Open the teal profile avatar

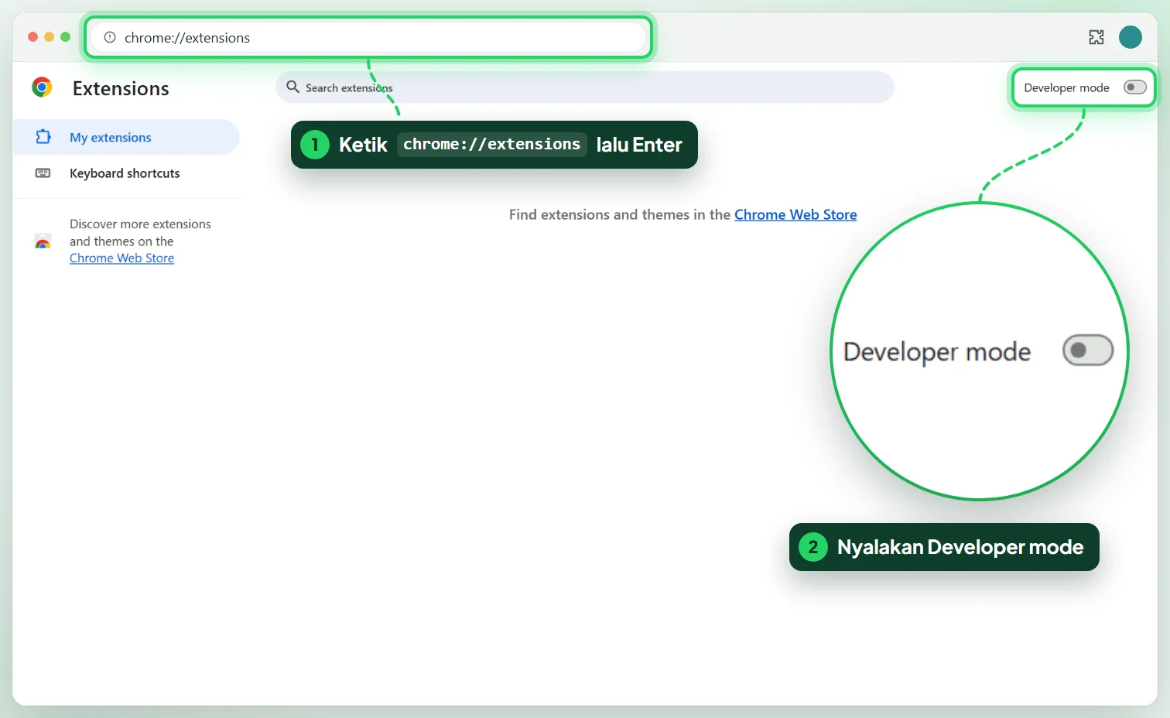pyautogui.click(x=1131, y=37)
